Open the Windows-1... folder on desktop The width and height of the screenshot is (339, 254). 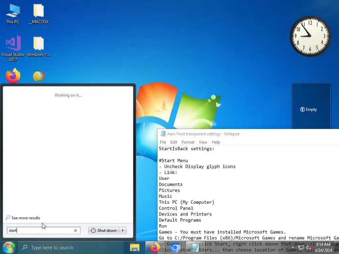point(38,46)
